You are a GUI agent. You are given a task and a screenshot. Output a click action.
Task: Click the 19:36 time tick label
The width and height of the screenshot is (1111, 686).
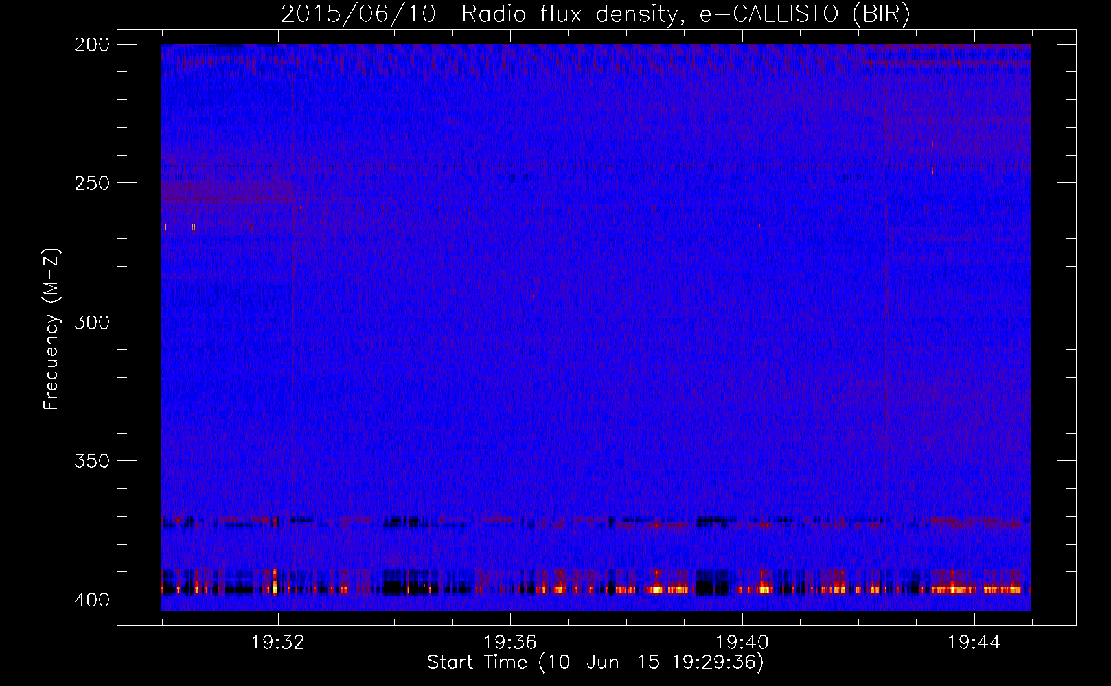click(x=510, y=643)
